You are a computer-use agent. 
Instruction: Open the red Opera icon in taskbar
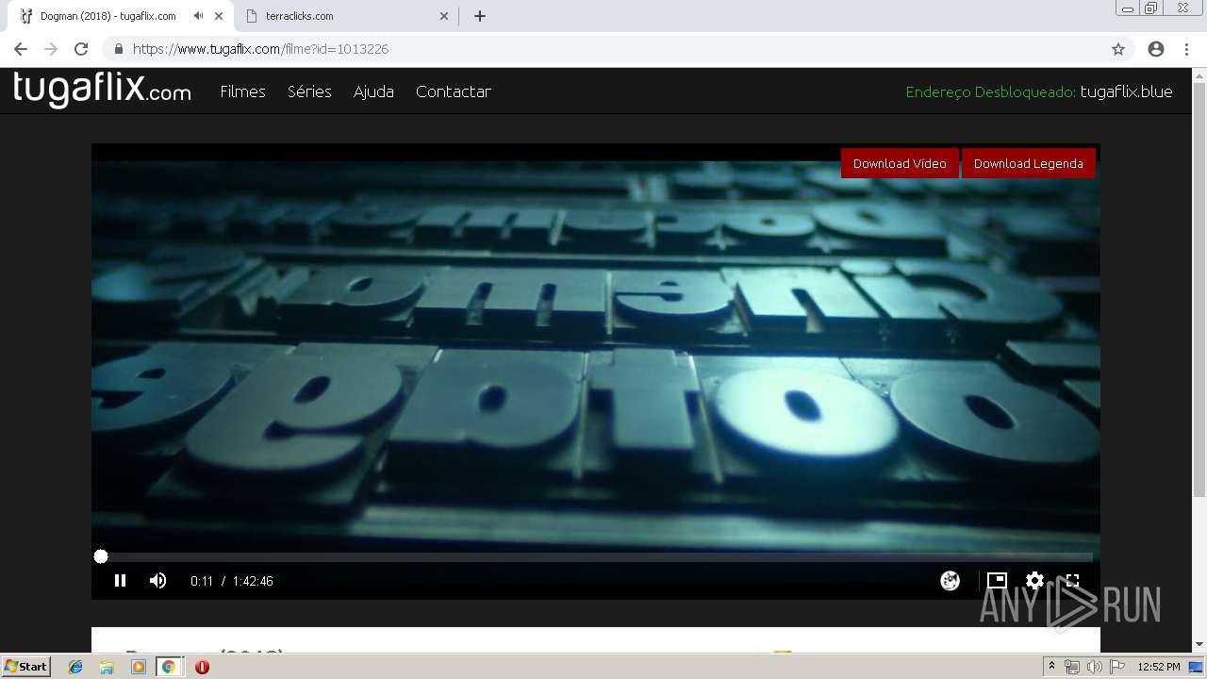202,667
